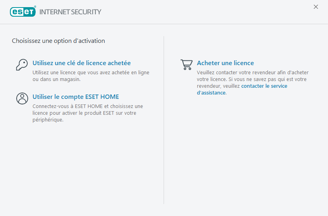Click the "Connectez-vous à ESET HOME" description
The width and height of the screenshot is (328, 216).
coord(88,106)
